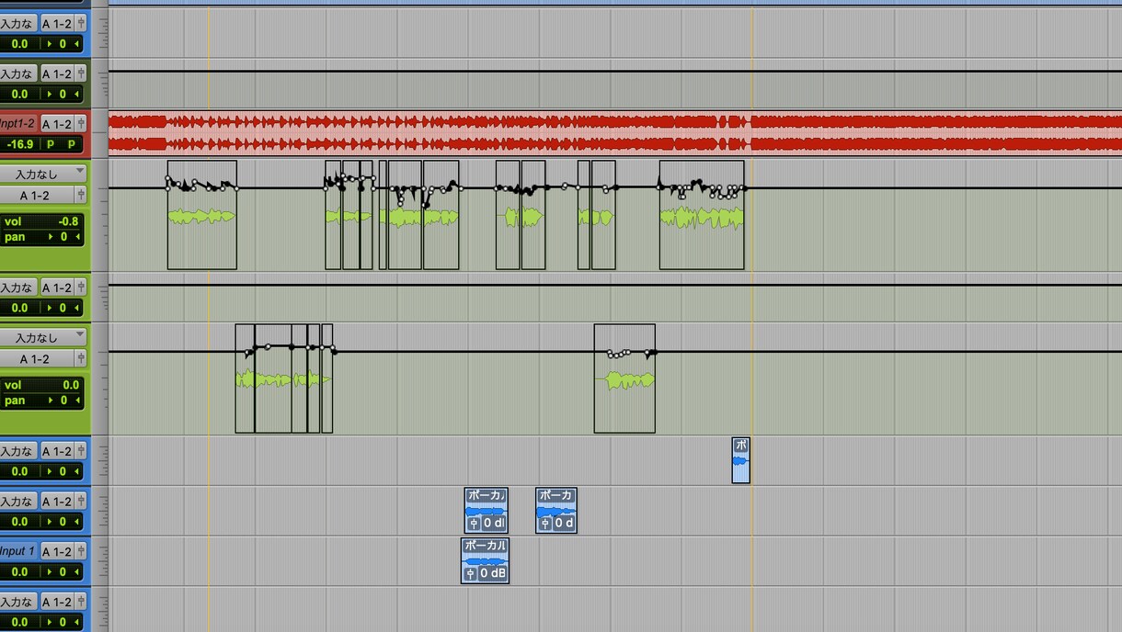Click the output fader icon on the track with the short ボ clip
Viewport: 1122px width, 632px height.
[81, 451]
